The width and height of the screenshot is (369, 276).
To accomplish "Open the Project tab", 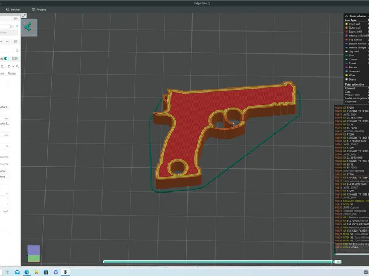I will pyautogui.click(x=39, y=10).
